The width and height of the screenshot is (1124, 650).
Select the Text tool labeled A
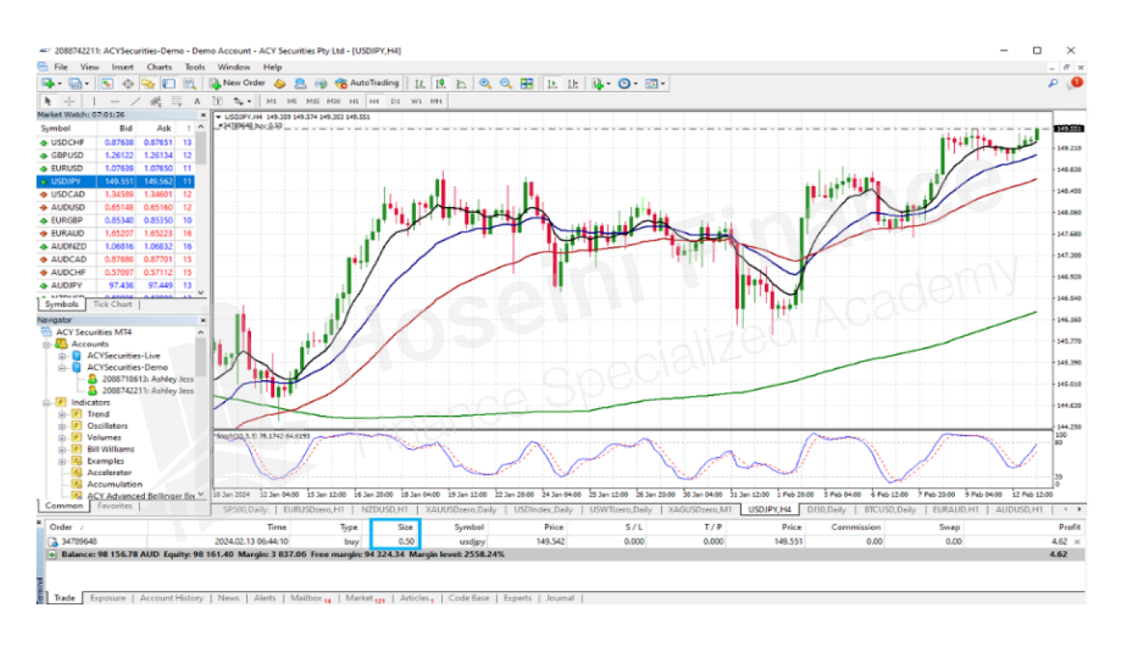coord(196,101)
